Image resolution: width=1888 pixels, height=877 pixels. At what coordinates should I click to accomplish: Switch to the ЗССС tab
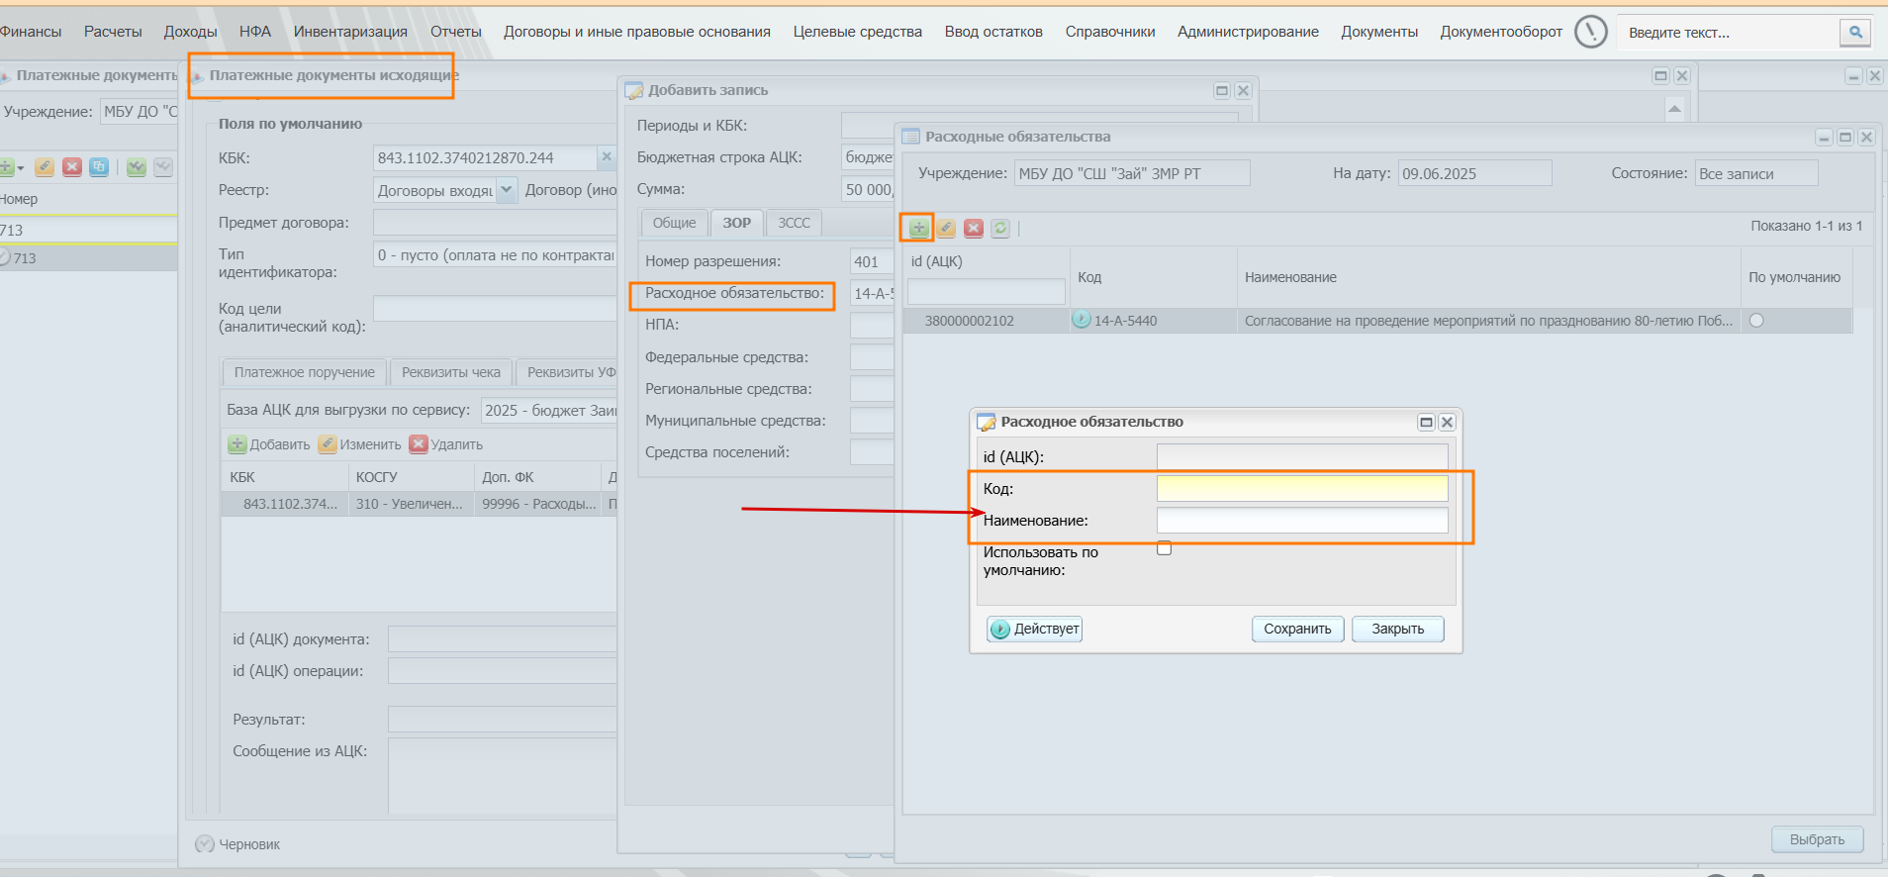pos(794,224)
